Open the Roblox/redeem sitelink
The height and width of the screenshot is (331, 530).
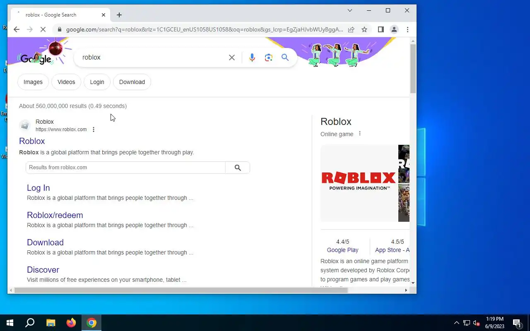55,215
